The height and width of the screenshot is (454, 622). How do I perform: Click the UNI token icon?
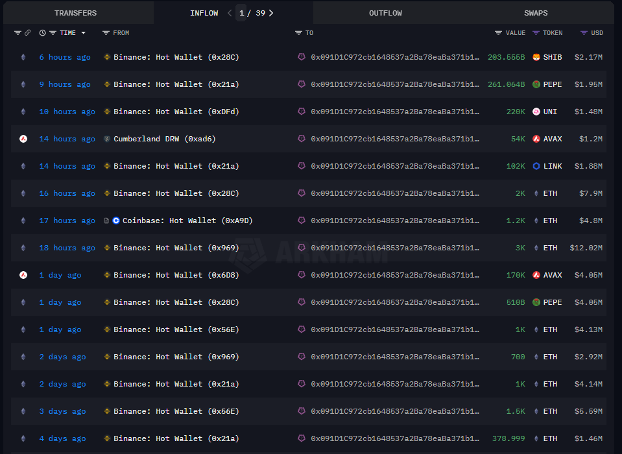(536, 112)
